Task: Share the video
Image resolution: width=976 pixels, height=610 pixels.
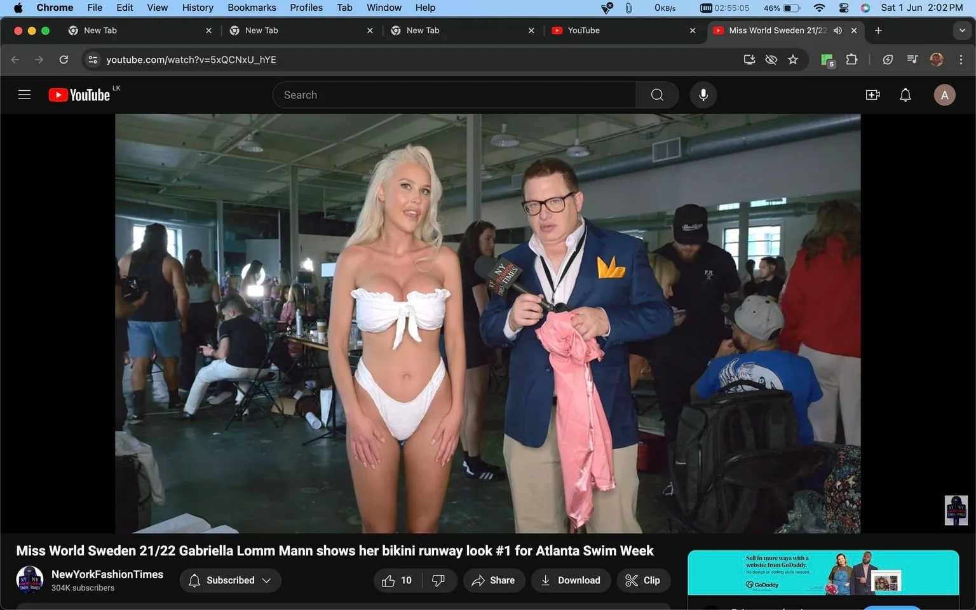Action: [x=494, y=580]
